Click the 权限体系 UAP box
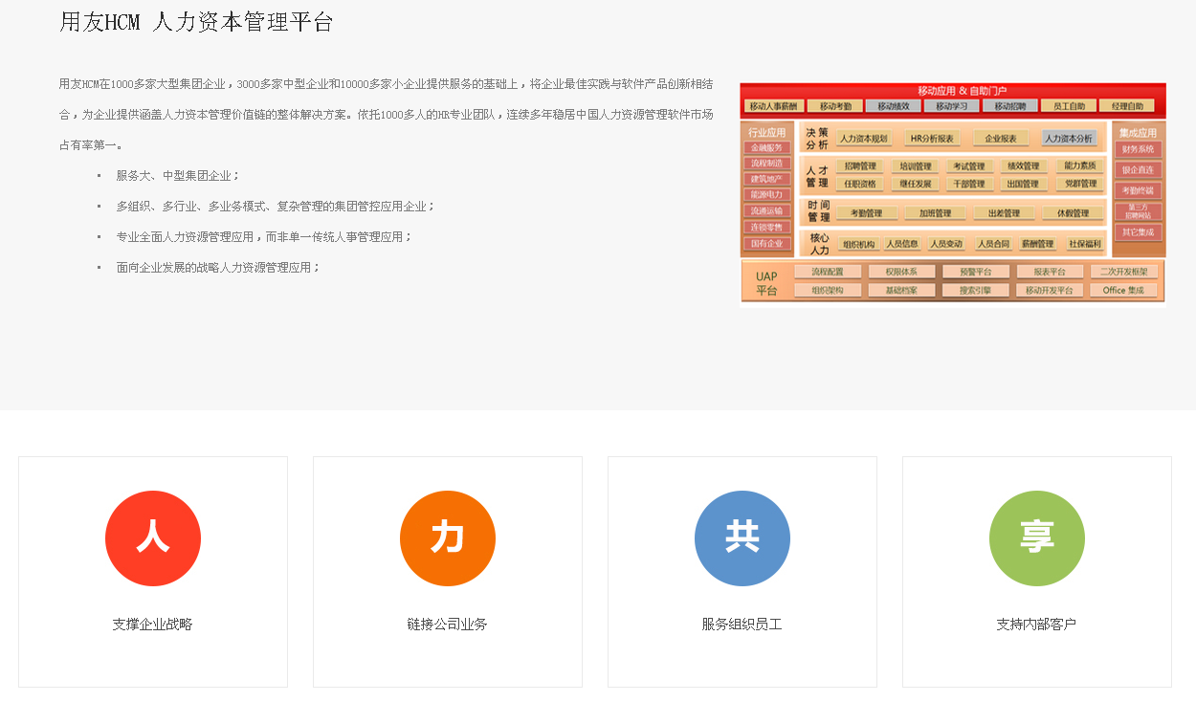1196x702 pixels. pyautogui.click(x=901, y=272)
